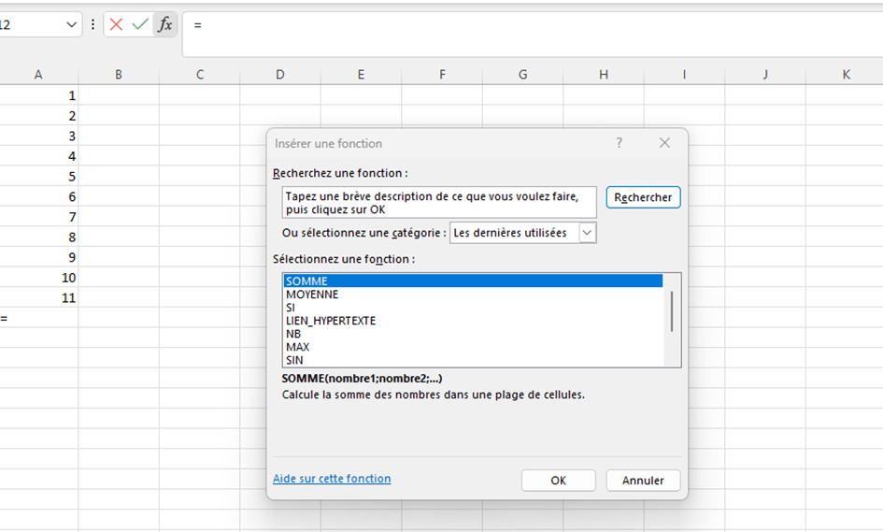Click the function list scrollbar
This screenshot has width=883, height=532.
coord(672,311)
